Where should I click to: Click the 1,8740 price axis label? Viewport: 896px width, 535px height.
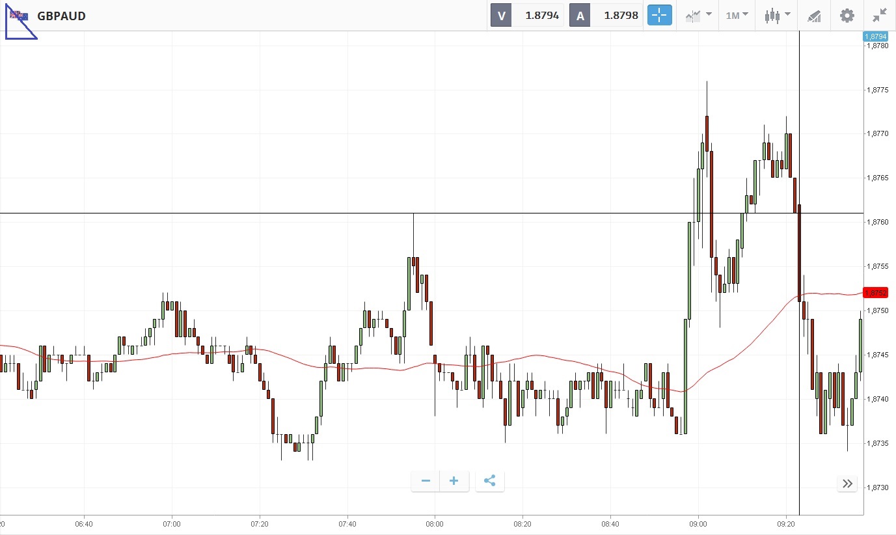[878, 399]
